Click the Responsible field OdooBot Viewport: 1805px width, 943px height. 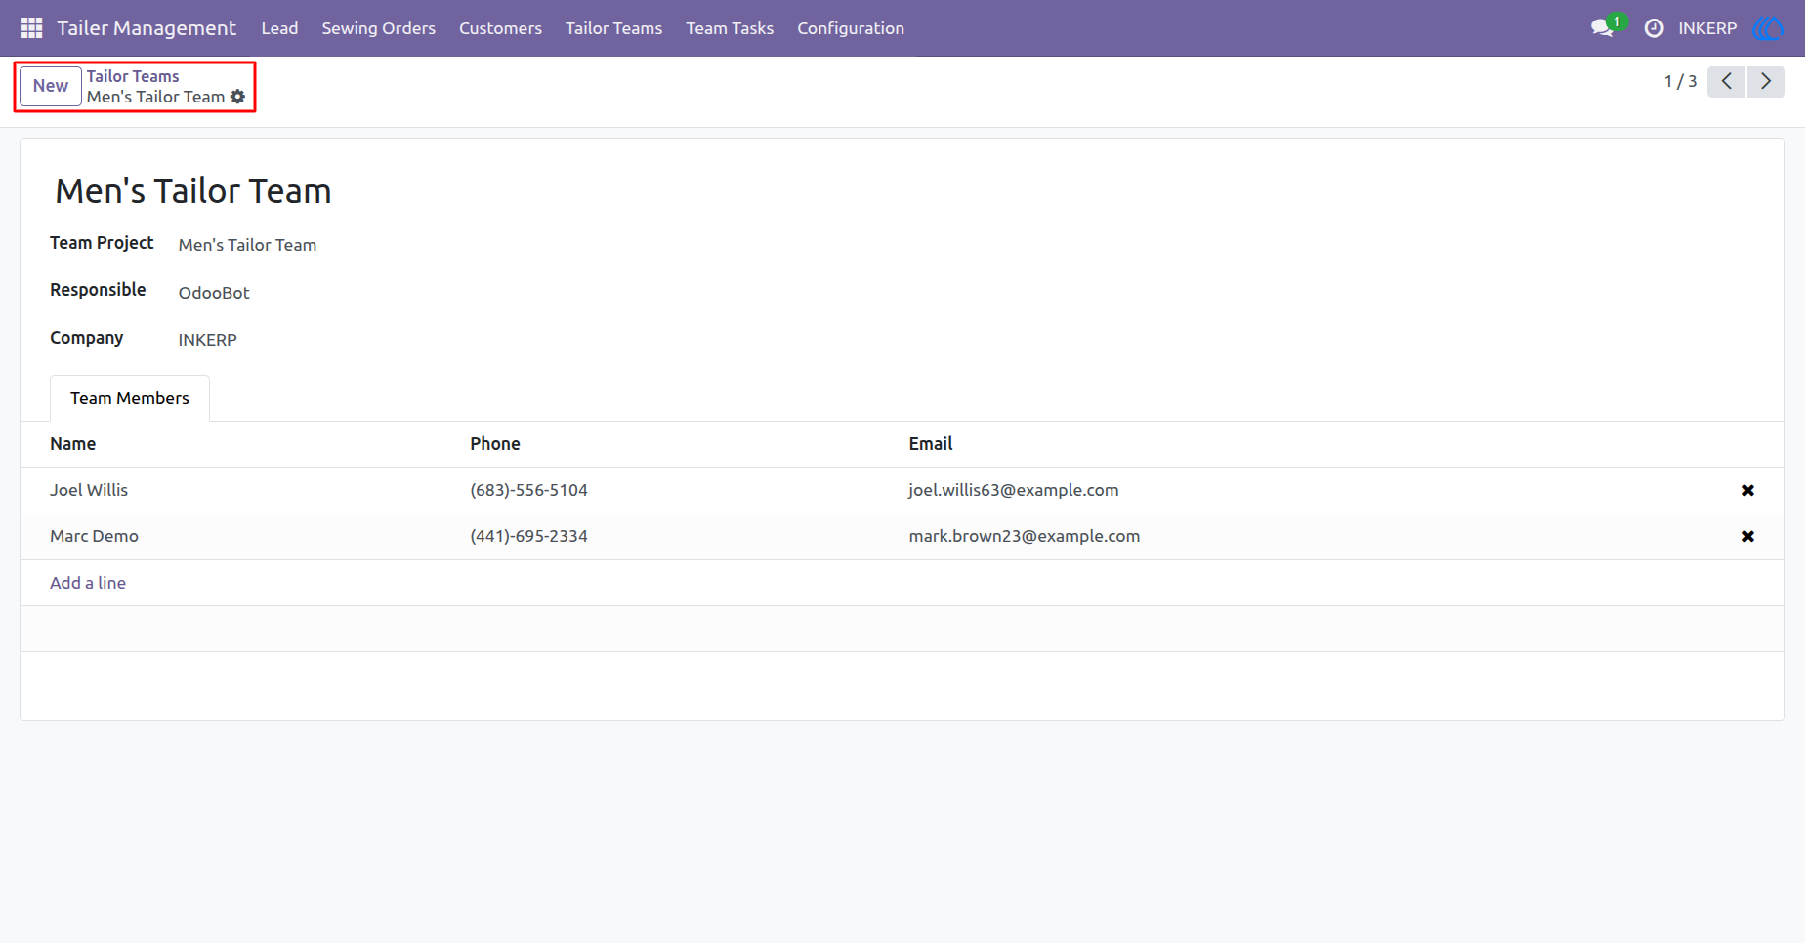coord(214,293)
